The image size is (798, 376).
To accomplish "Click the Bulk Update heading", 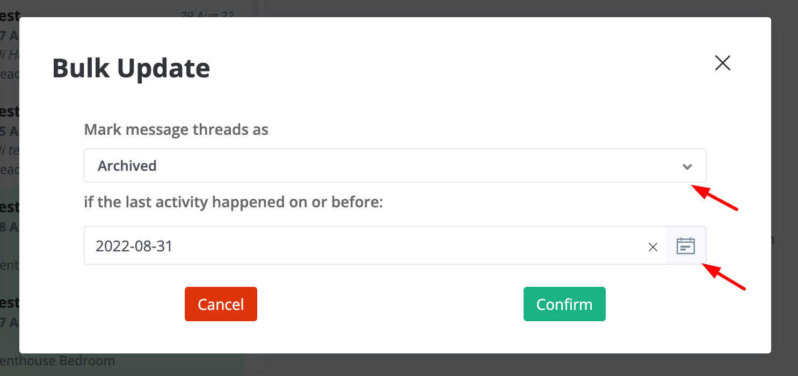I will 131,68.
